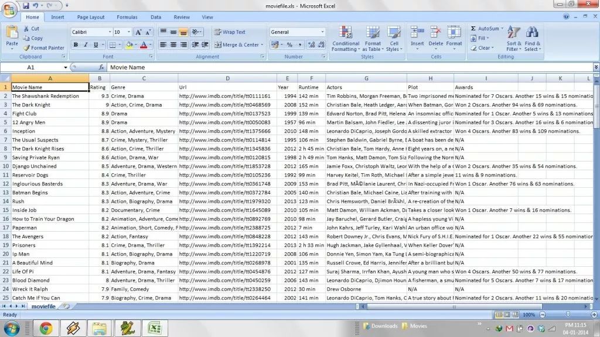Viewport: 600px width, 337px height.
Task: Click the Insert Function fx button
Action: 101,67
